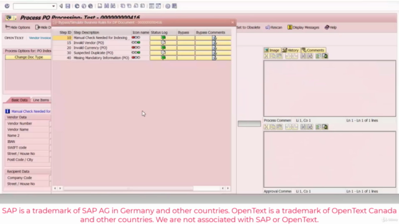This screenshot has height=224, width=399.
Task: Click traffic light icon for Invalid Vendor row
Action: [136, 42]
